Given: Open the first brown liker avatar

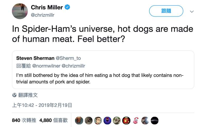Looking at the screenshot, I should pos(79,120).
